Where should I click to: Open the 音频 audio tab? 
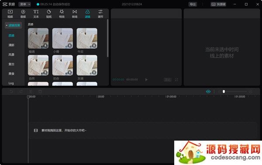pos(23,13)
